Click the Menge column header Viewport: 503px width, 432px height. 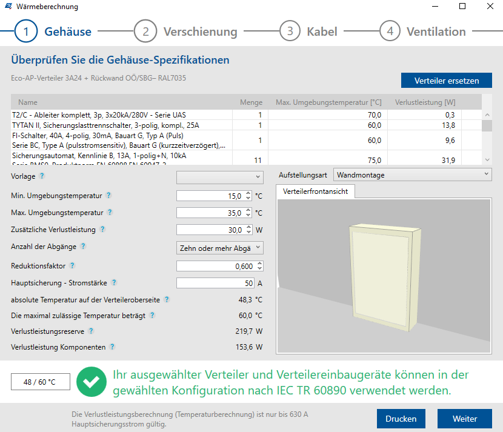point(251,102)
